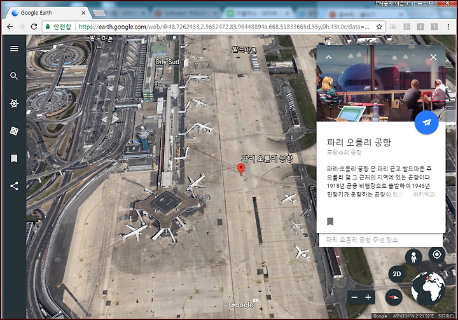458x320 pixels.
Task: Click the share icon in sidebar
Action: 14,186
